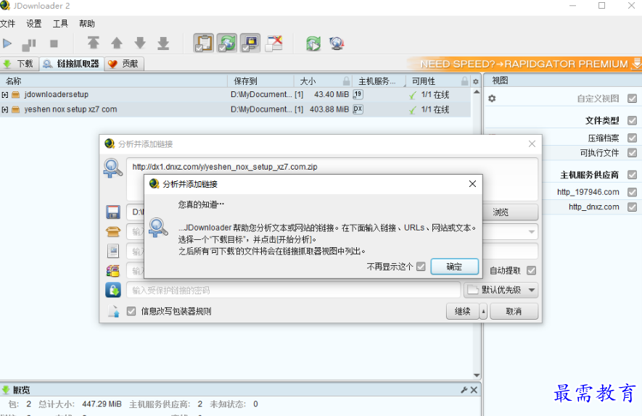This screenshot has height=416, width=642.
Task: Click the gear icon in view sidebar
Action: pyautogui.click(x=492, y=98)
